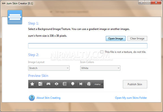The image size is (163, 112).
Task: Click the Open Image button
Action: (x=116, y=38)
